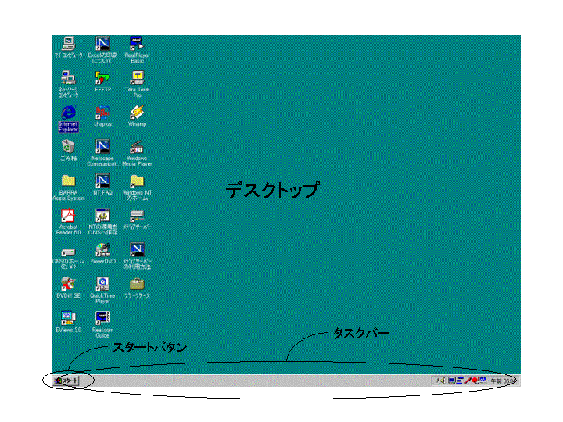Click the IME language indicator in system tray
The height and width of the screenshot is (422, 563).
click(439, 381)
